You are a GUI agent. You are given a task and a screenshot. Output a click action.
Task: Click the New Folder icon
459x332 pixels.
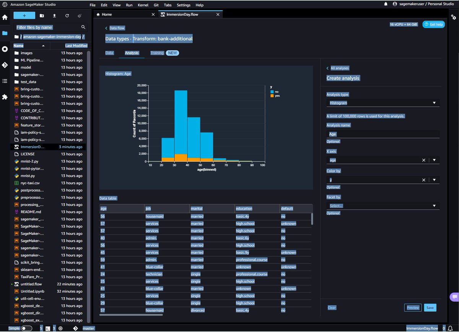coord(42,16)
